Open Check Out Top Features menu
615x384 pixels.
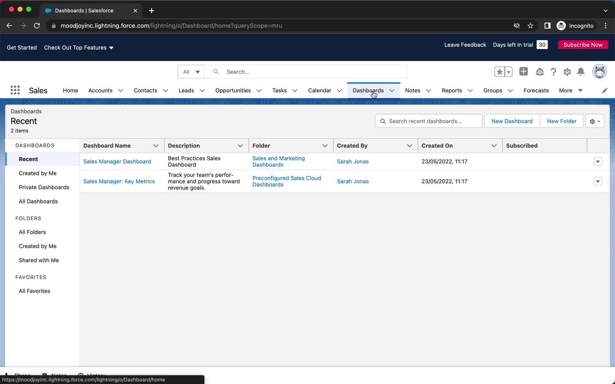[x=79, y=48]
